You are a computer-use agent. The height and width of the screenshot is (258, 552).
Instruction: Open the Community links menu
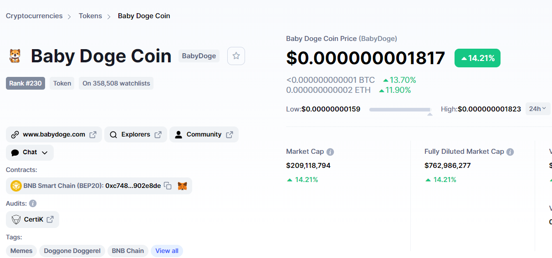[x=204, y=135]
